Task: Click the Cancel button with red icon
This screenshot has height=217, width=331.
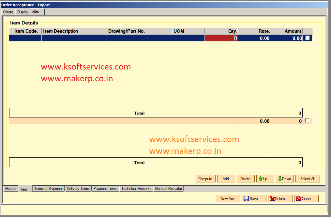Action: [306, 199]
